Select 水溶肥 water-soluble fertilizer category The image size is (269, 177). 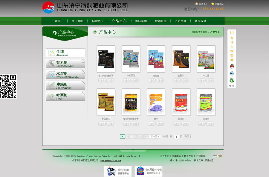coord(65,74)
